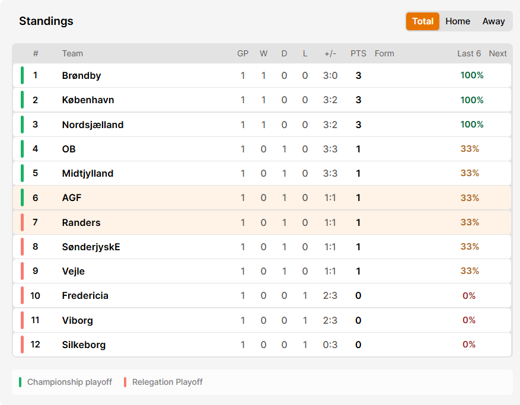The image size is (520, 405).
Task: Open the Midtjylland team page
Action: (88, 174)
